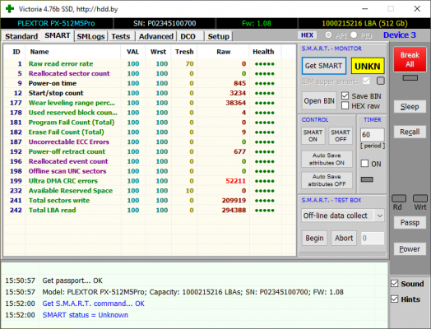Click the Wrt indicator lamp

pos(420,198)
